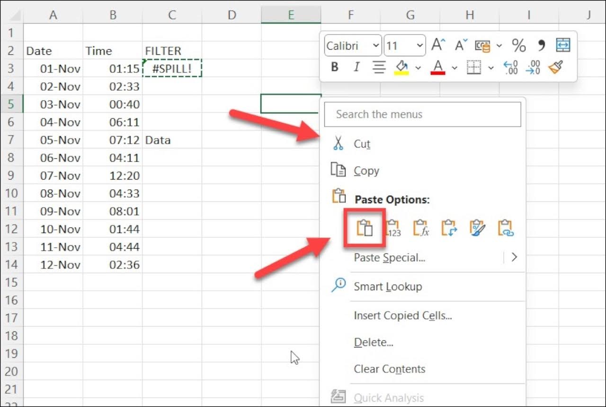
Task: Choose the Paste Transpose icon
Action: point(449,228)
